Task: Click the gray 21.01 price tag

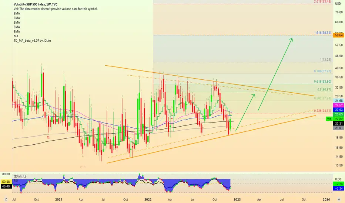Action: tap(339, 128)
